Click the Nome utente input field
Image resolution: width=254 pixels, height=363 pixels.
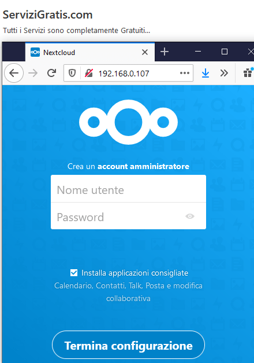pyautogui.click(x=128, y=189)
